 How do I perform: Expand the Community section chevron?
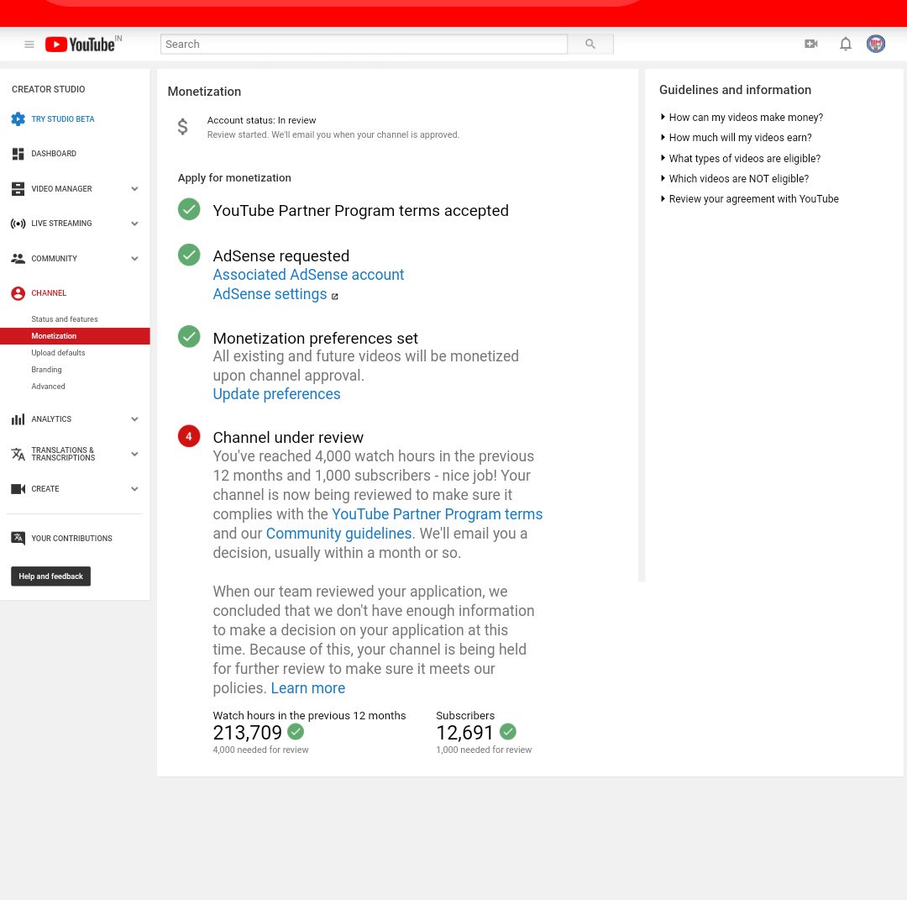pos(134,259)
